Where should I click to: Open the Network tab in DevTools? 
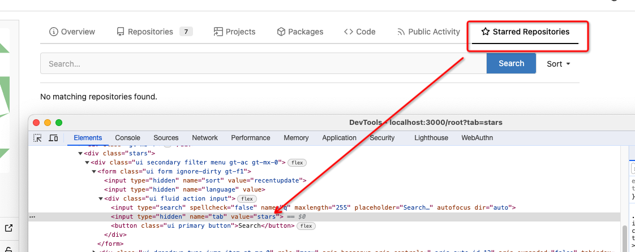pyautogui.click(x=204, y=138)
